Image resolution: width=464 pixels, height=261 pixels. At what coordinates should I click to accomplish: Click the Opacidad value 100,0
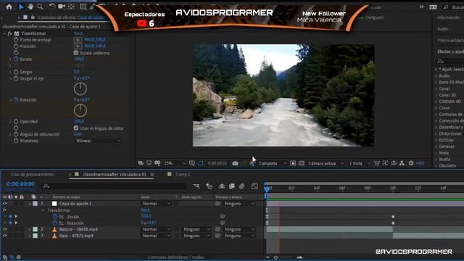(79, 121)
